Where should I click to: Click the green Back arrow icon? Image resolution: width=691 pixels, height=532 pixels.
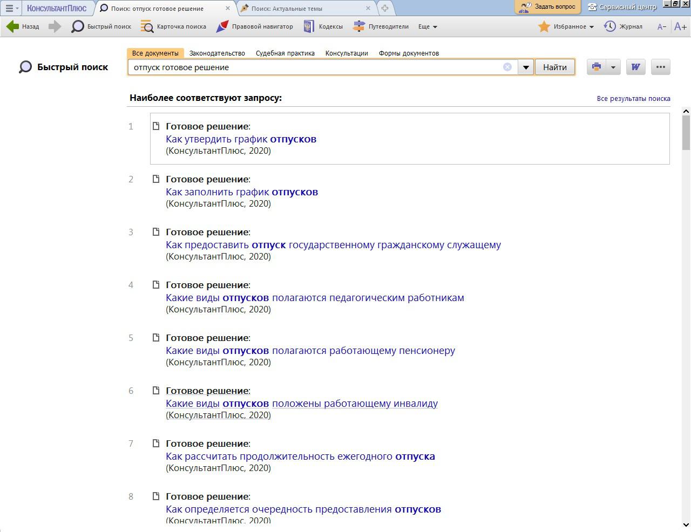[12, 26]
